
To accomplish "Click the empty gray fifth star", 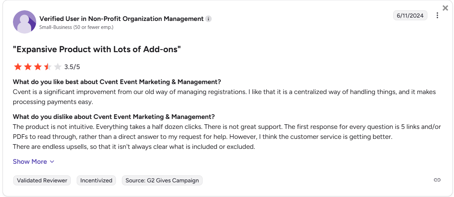I will pyautogui.click(x=58, y=67).
